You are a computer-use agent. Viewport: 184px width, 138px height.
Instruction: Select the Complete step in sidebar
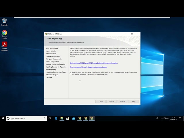pos(49,77)
